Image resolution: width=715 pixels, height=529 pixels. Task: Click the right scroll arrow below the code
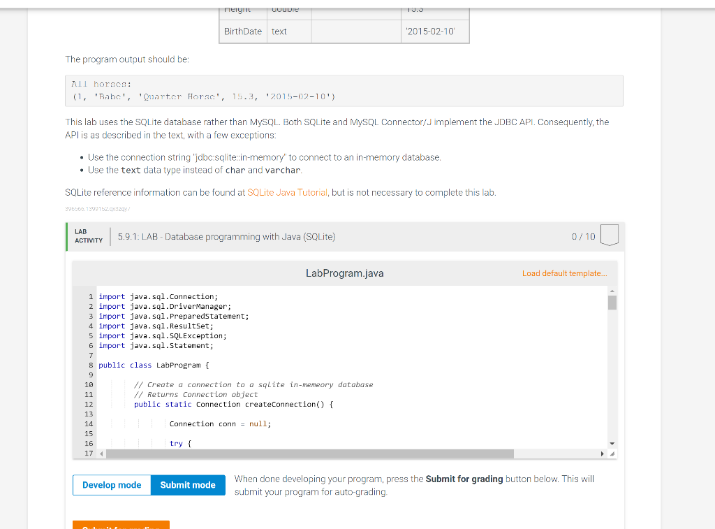pyautogui.click(x=602, y=454)
